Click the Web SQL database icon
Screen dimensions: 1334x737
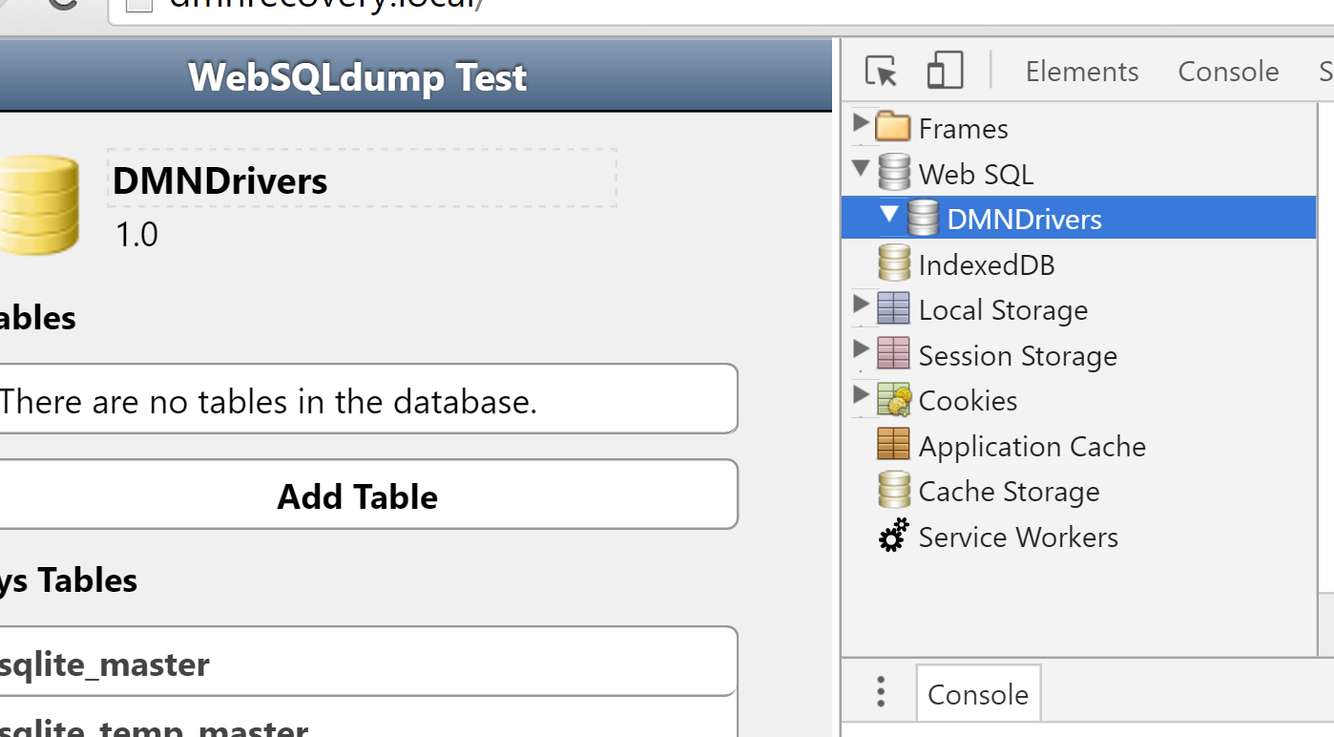click(x=893, y=173)
